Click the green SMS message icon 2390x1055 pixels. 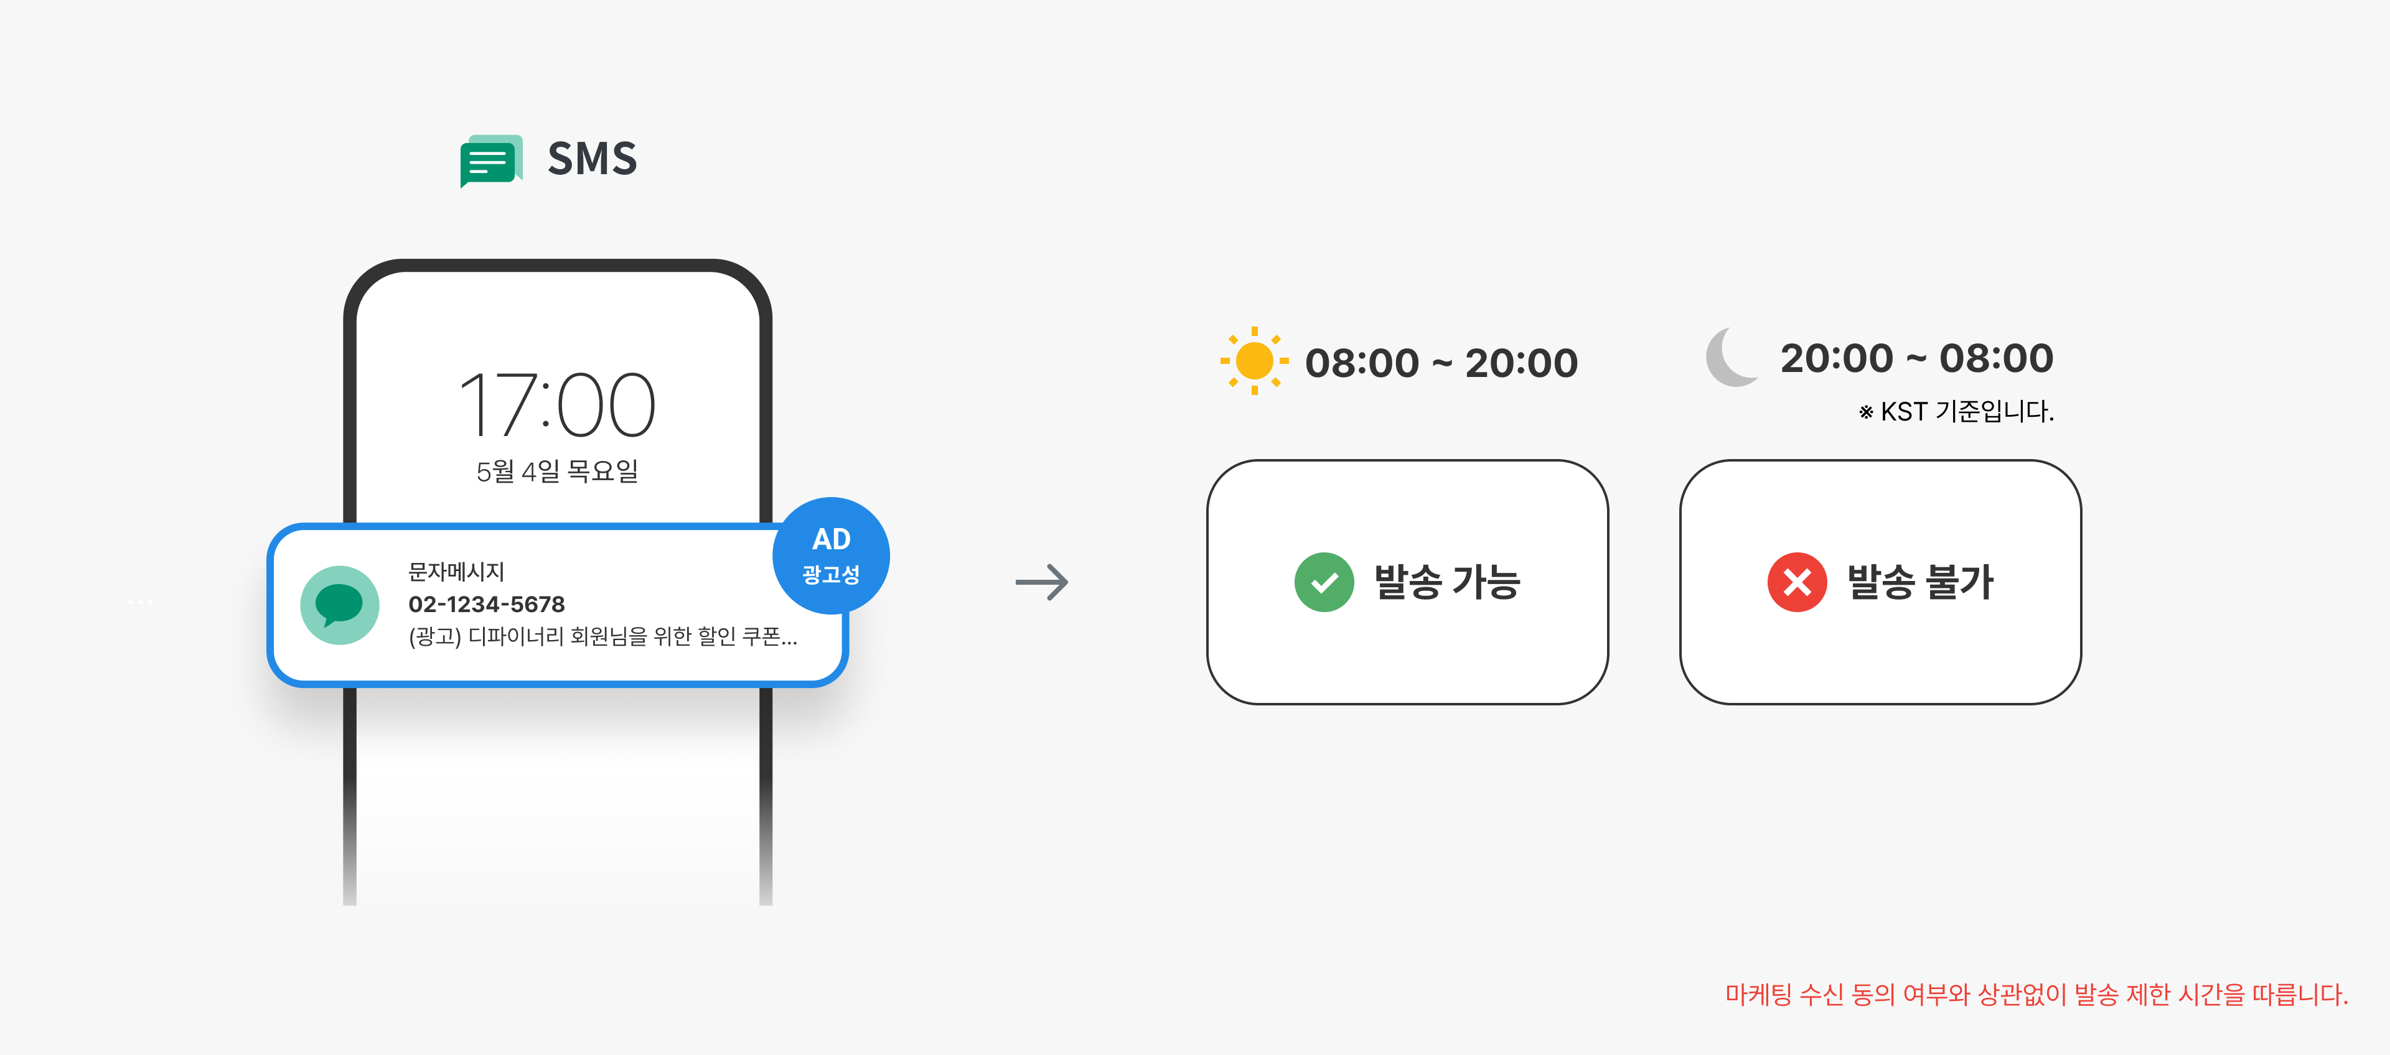pos(490,160)
